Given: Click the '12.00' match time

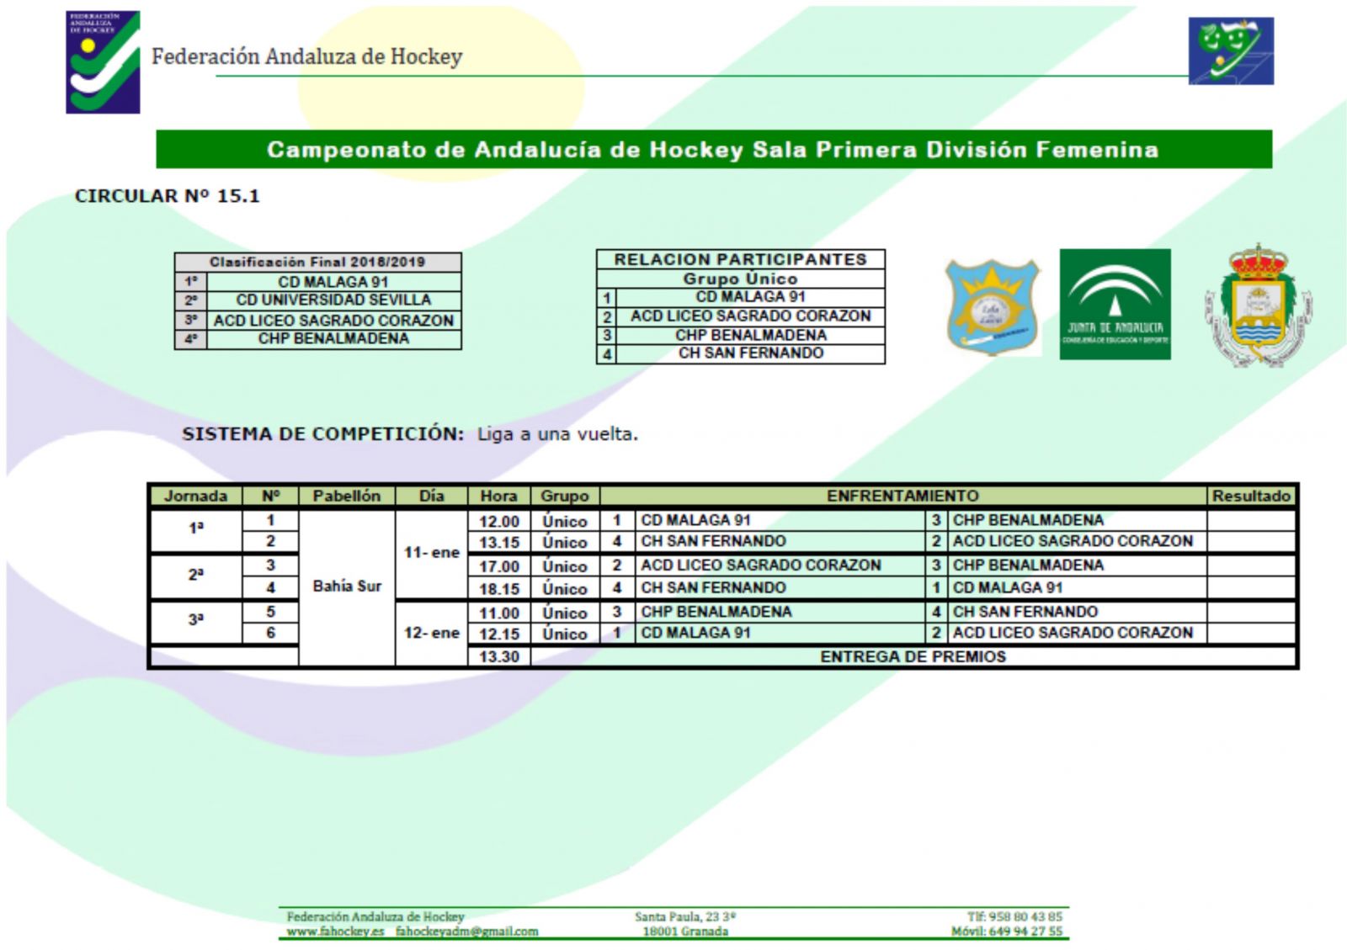Looking at the screenshot, I should [x=499, y=521].
